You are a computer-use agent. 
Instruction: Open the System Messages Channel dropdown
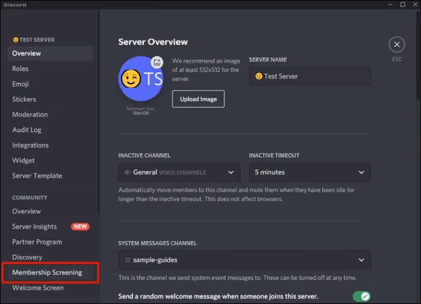(x=244, y=260)
